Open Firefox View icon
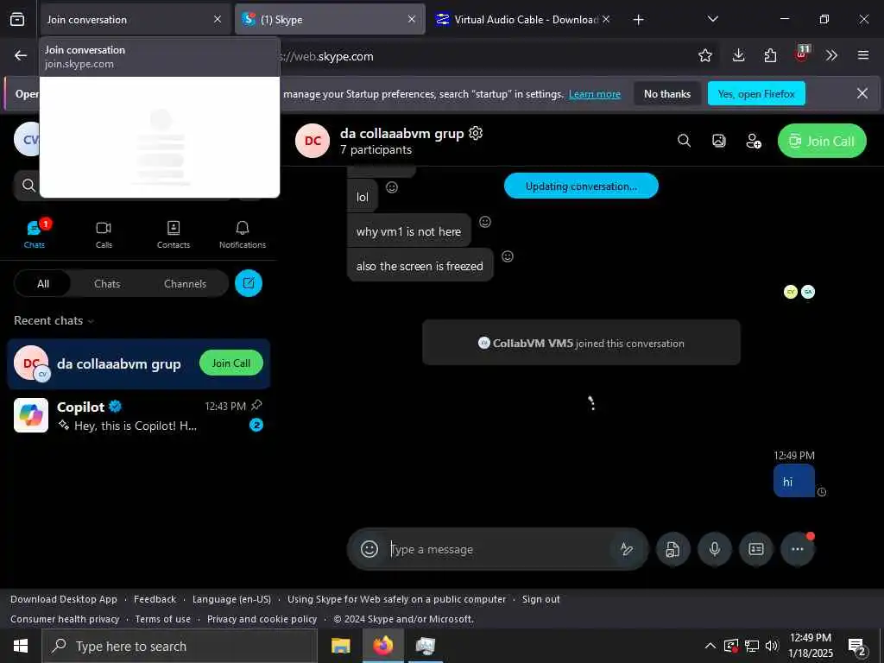 17,19
